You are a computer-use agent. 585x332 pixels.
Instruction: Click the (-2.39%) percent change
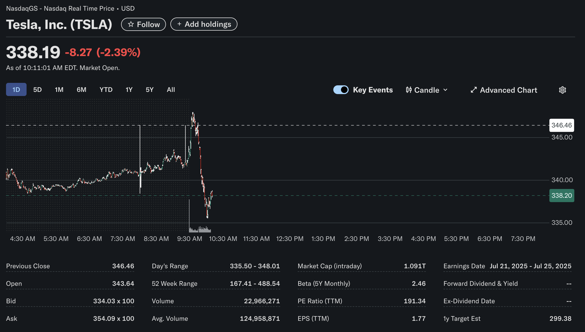click(x=119, y=52)
